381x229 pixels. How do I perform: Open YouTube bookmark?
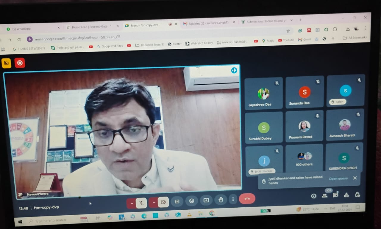coord(286,40)
